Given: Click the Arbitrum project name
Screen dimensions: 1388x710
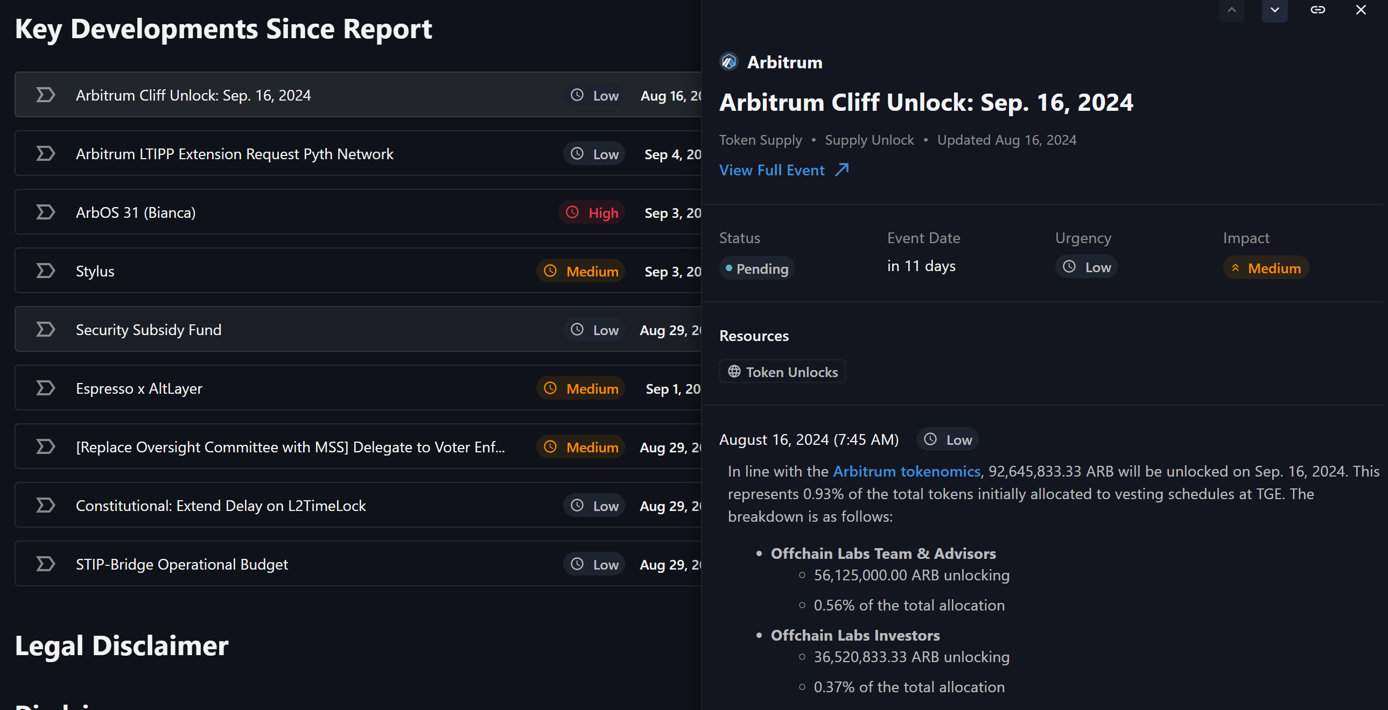Looking at the screenshot, I should pyautogui.click(x=784, y=62).
